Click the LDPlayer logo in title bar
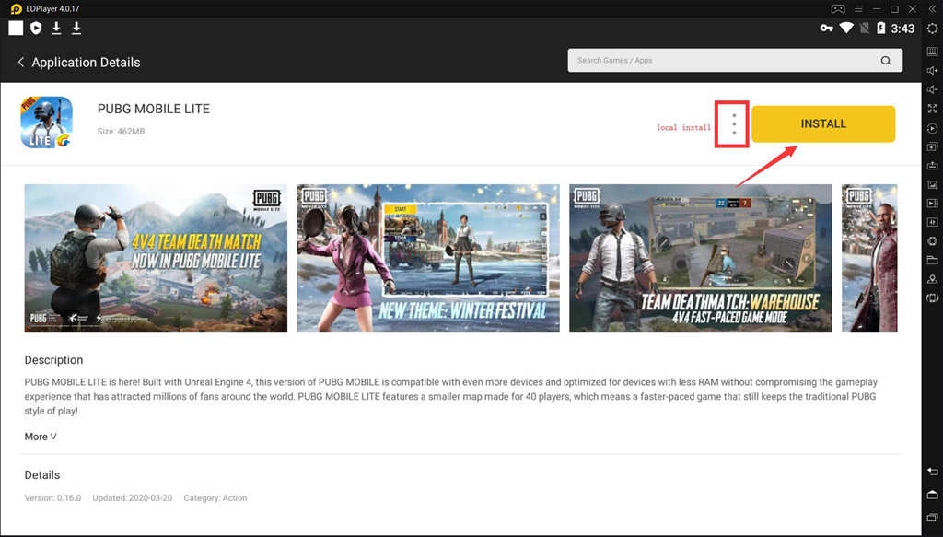Image resolution: width=943 pixels, height=537 pixels. (17, 9)
